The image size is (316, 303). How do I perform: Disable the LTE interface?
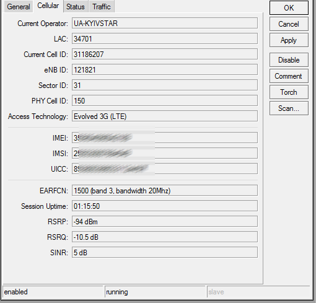pos(289,60)
